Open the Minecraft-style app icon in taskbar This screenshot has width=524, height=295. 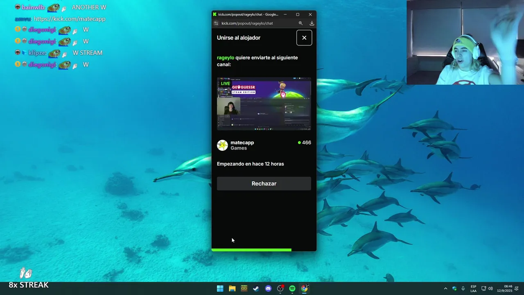point(244,288)
